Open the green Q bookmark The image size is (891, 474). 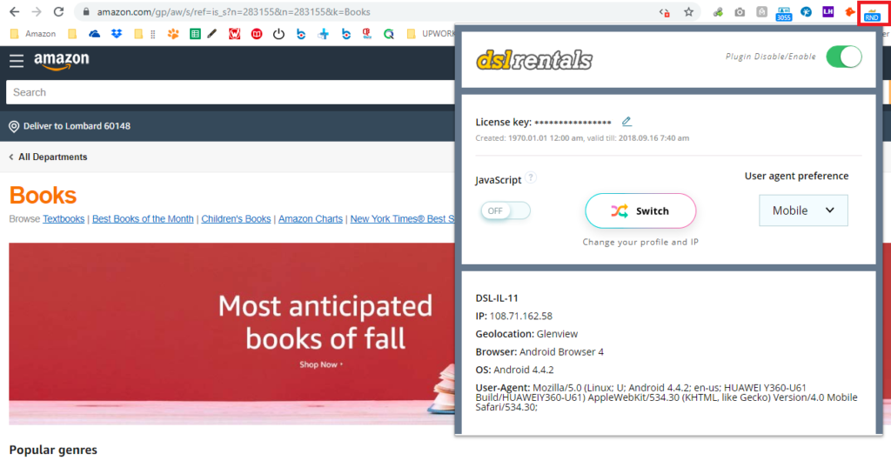coord(389,34)
